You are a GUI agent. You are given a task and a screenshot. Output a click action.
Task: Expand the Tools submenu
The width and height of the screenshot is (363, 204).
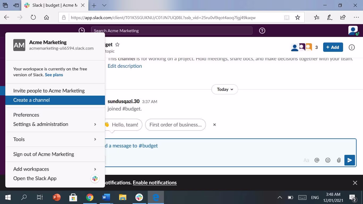(95, 139)
